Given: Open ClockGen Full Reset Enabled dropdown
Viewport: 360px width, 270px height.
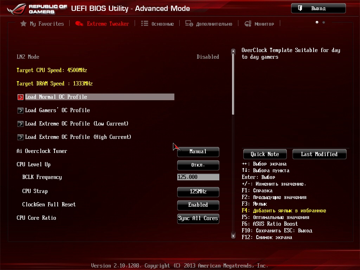Looking at the screenshot, I should coord(198,205).
